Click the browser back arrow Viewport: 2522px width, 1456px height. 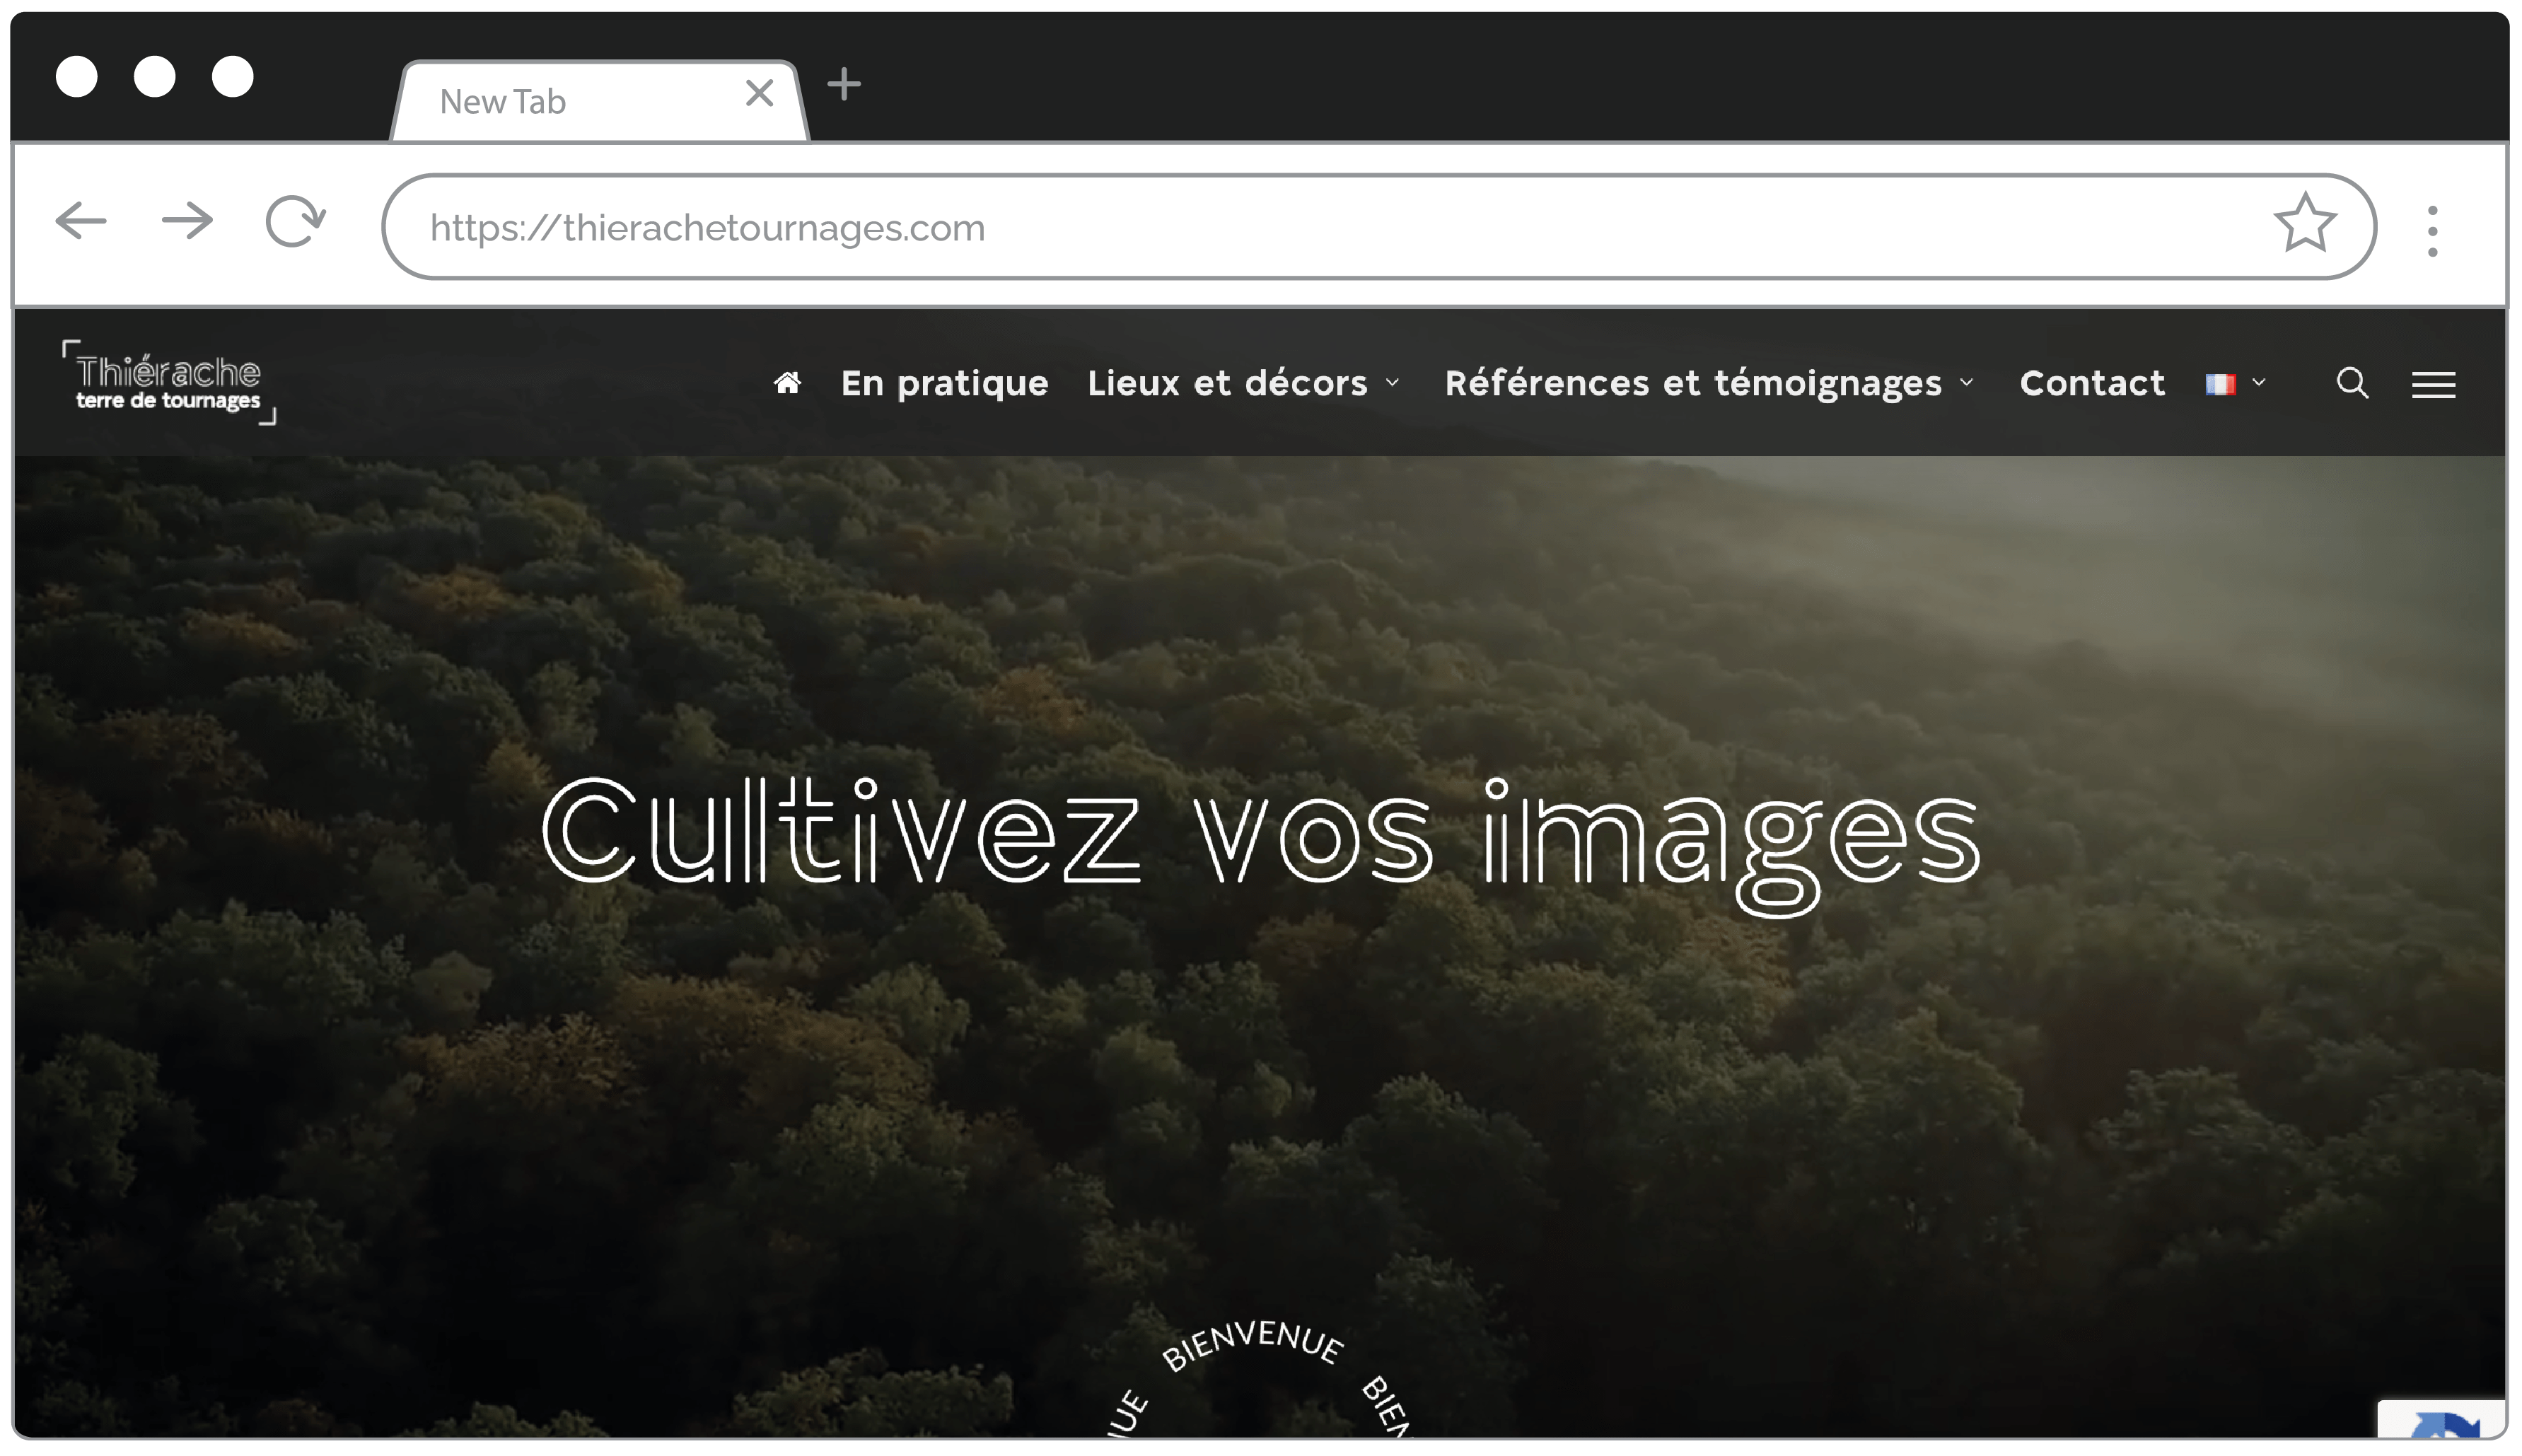[81, 221]
